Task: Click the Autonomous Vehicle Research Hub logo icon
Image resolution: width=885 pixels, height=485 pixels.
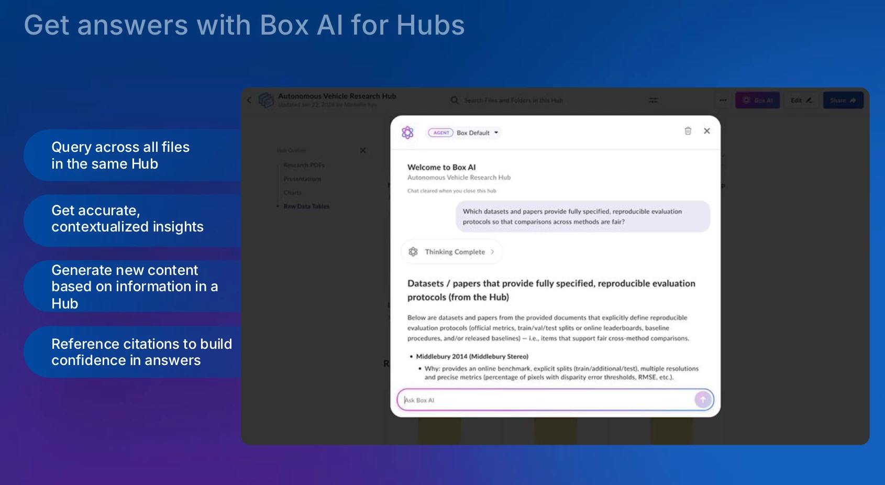Action: (x=266, y=100)
